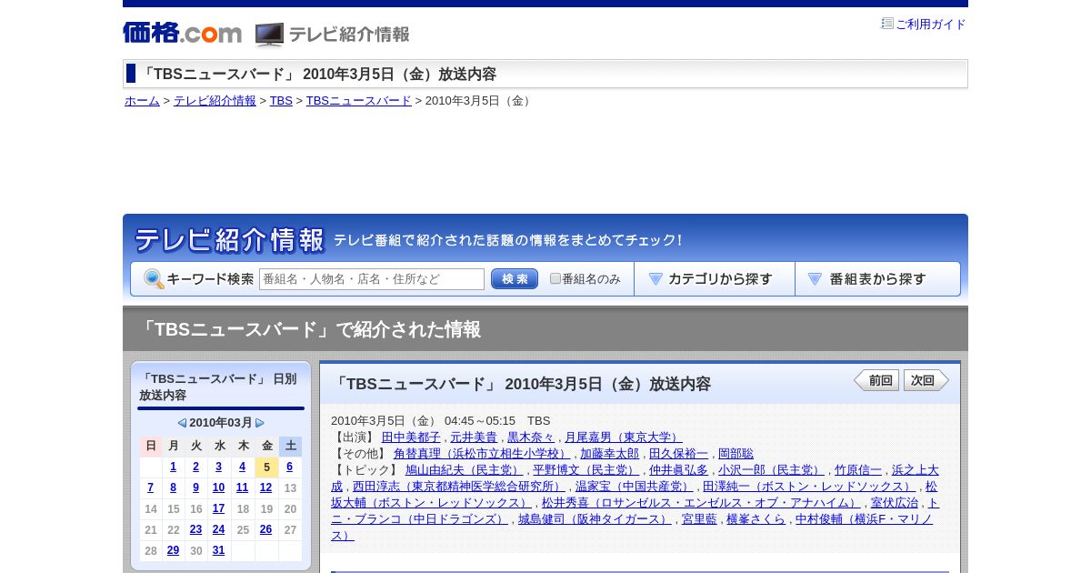Open the 田中美都子 performer link
1091x573 pixels.
(x=410, y=437)
